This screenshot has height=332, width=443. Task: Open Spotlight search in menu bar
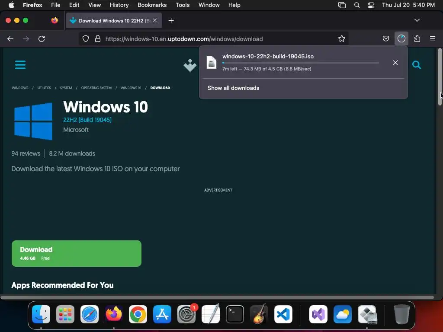[357, 5]
